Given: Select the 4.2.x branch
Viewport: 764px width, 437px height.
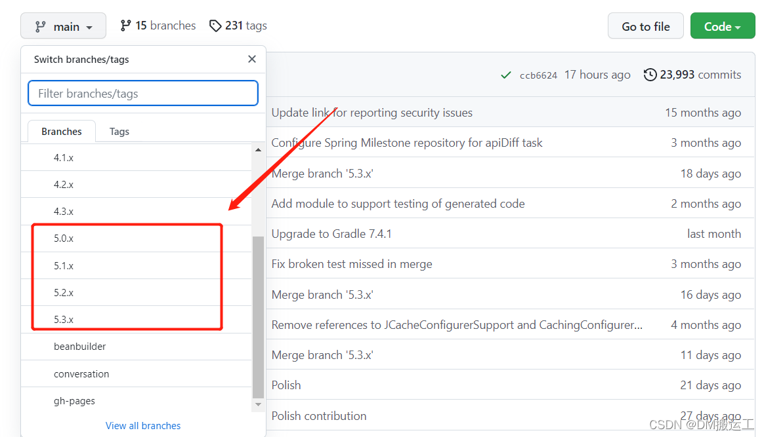Looking at the screenshot, I should point(137,184).
